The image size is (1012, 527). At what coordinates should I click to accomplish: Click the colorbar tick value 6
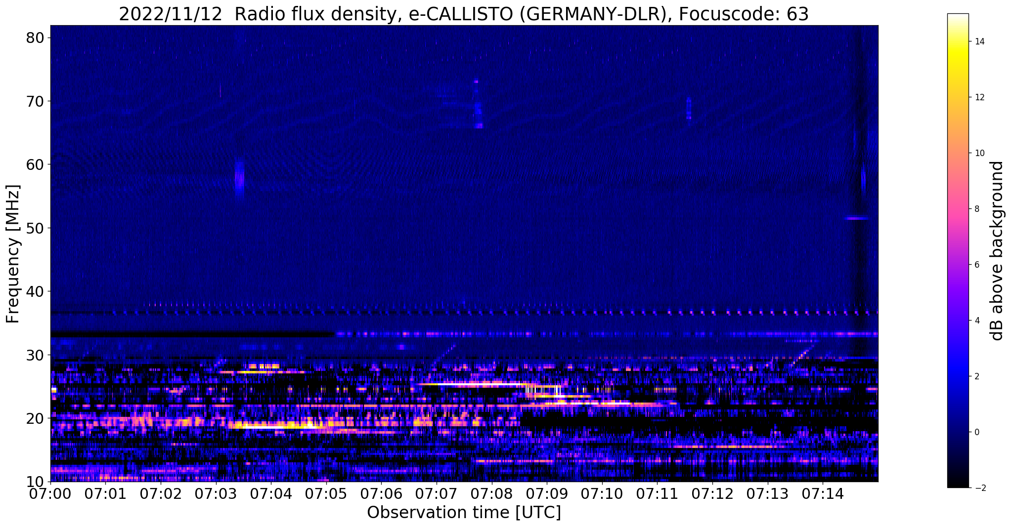976,265
